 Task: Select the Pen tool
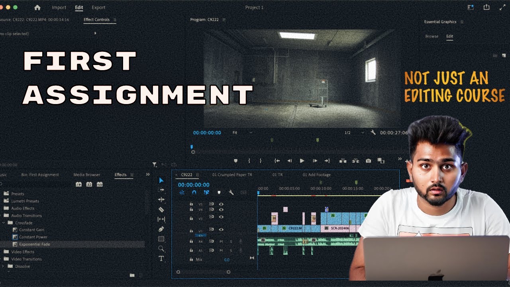(x=161, y=229)
